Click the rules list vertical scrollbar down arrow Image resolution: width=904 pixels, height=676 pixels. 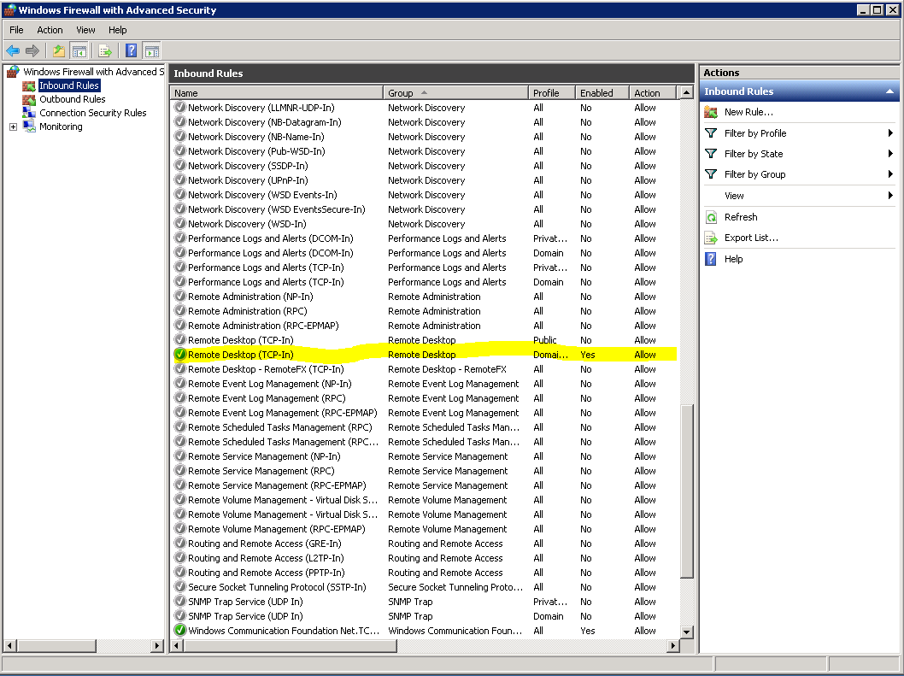pyautogui.click(x=686, y=632)
